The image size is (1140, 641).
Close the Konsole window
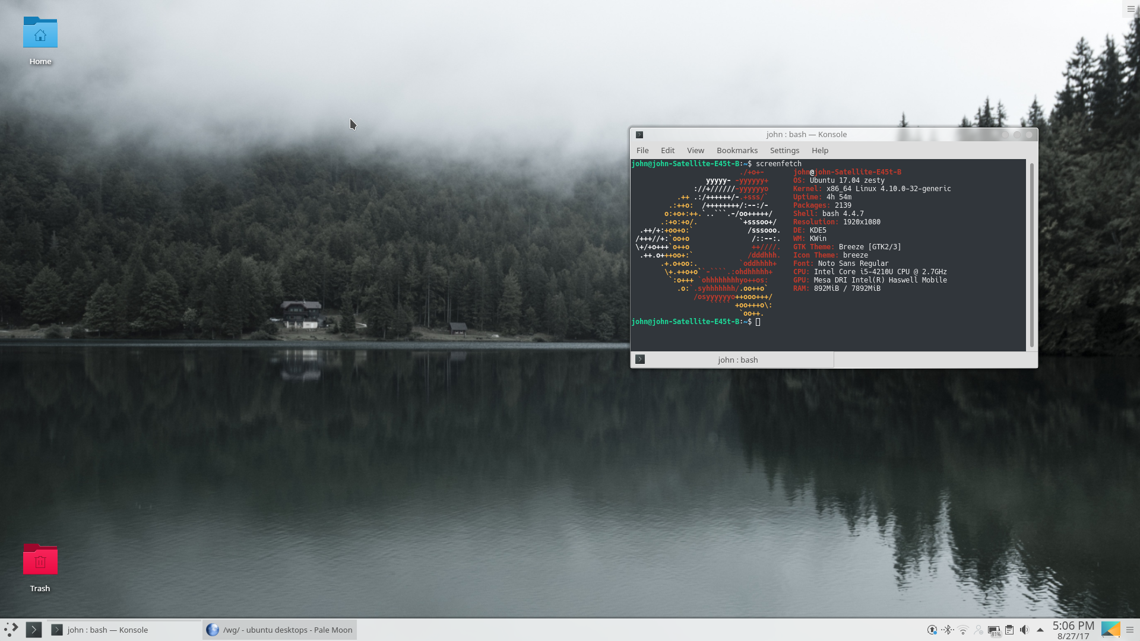point(1029,135)
